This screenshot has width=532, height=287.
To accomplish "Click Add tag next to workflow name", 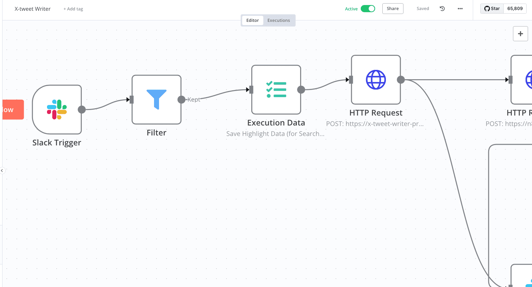I will [73, 9].
